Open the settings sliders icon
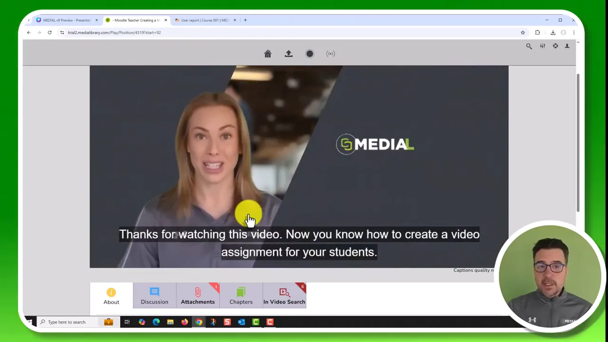Viewport: 608px width, 342px height. coord(542,46)
